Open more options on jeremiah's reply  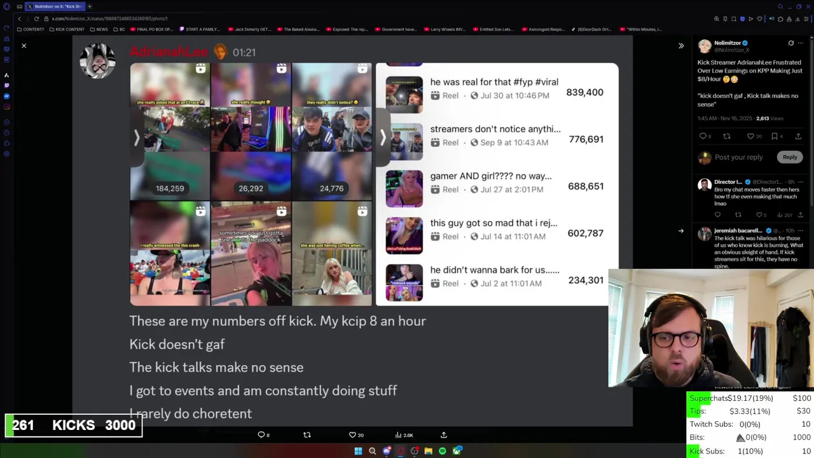[801, 231]
